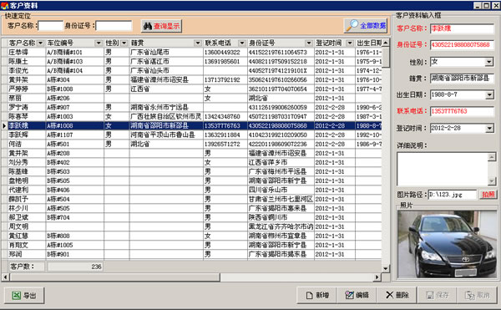The width and height of the screenshot is (501, 310).
Task: Minimize the 客户资料 window
Action: 478,6
